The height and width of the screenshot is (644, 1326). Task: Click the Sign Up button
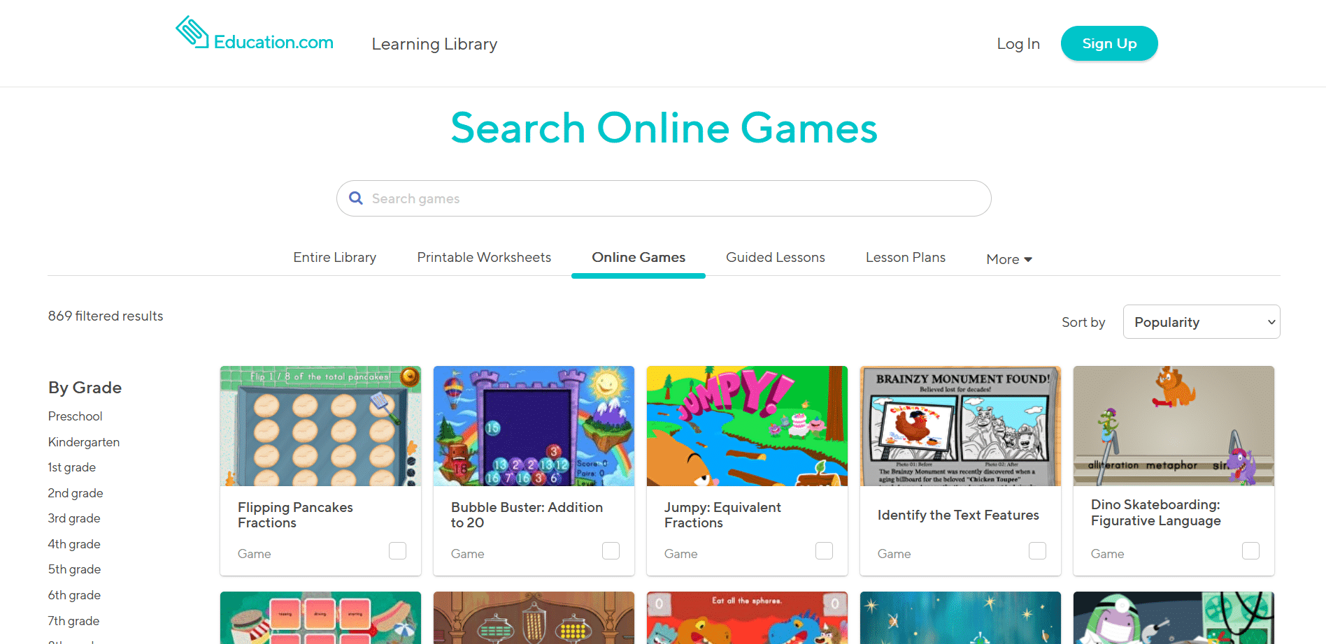tap(1109, 43)
